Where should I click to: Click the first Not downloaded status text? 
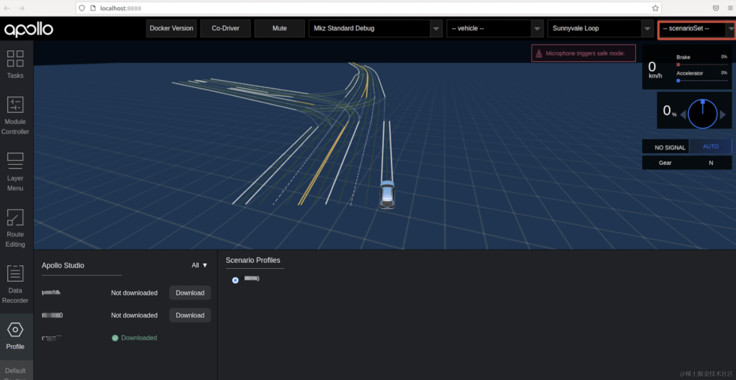pyautogui.click(x=134, y=293)
